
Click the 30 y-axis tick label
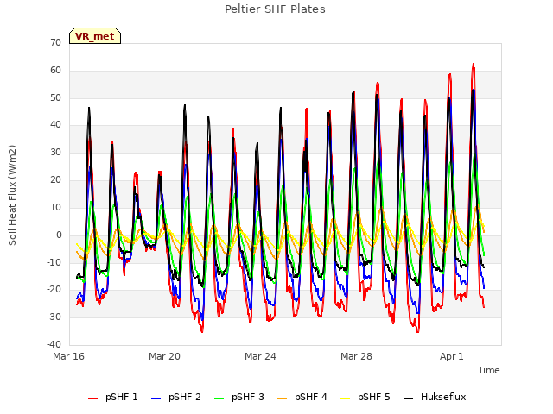point(55,153)
